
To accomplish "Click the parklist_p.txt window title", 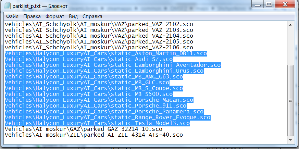I will pos(40,6).
